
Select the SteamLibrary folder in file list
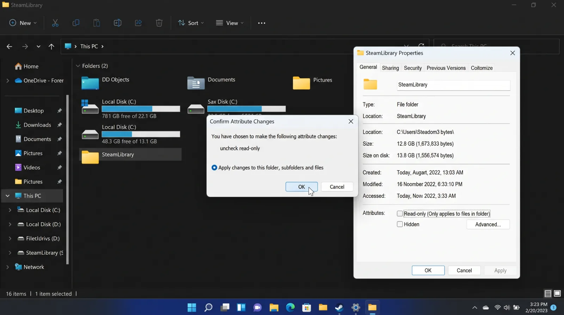[x=130, y=155]
